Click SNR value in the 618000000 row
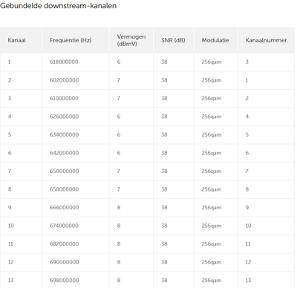Image resolution: width=297 pixels, height=288 pixels. click(164, 62)
